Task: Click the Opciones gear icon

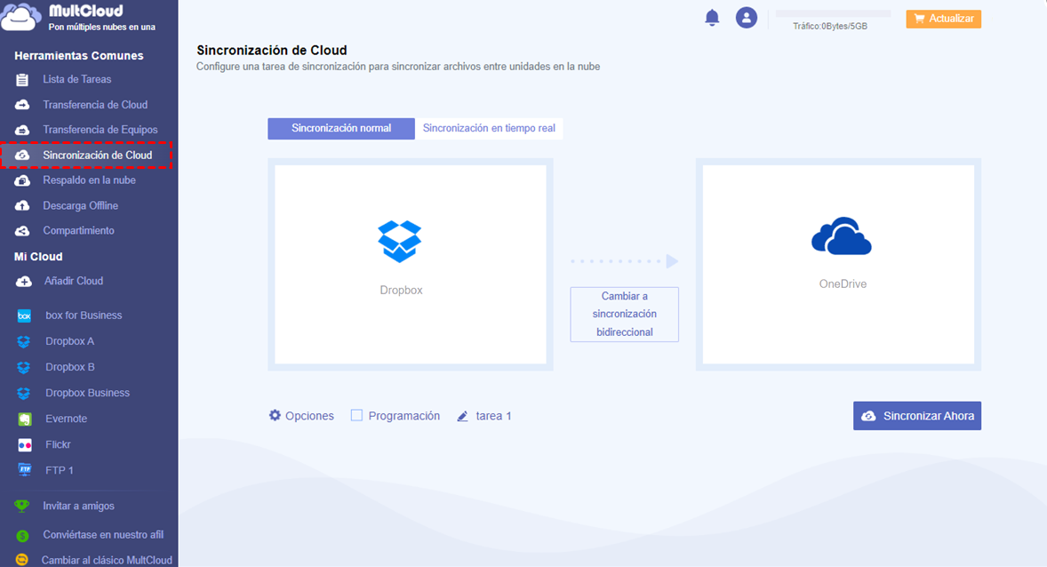Action: point(275,415)
